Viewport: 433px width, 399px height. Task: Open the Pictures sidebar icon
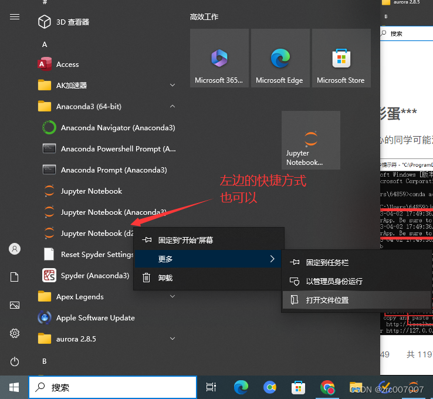15,305
